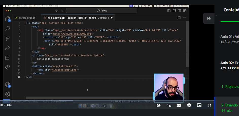The image size is (239, 116).
Task: Select the Conteúdo tab
Action: pos(231,10)
